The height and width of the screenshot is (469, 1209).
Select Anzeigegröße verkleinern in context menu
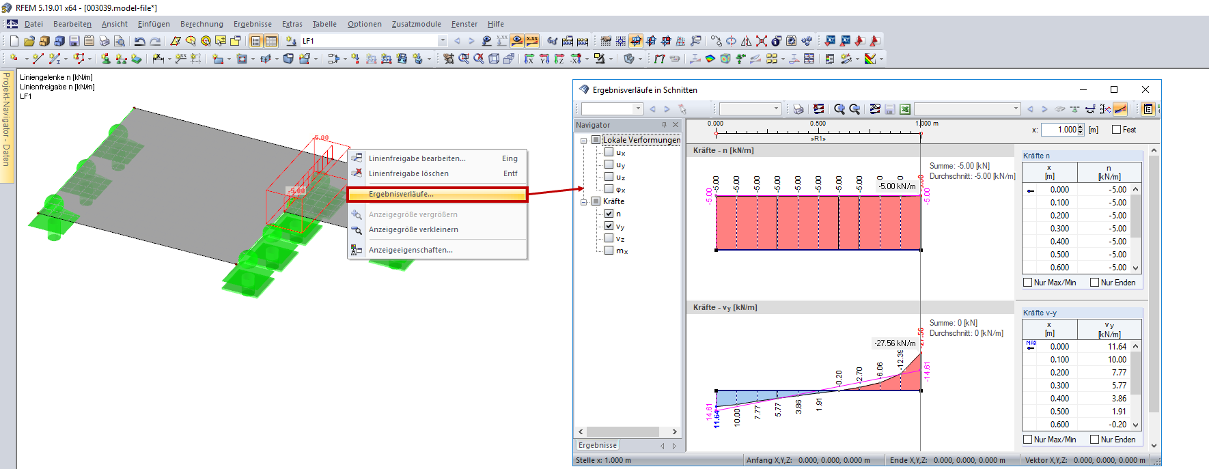coord(437,229)
